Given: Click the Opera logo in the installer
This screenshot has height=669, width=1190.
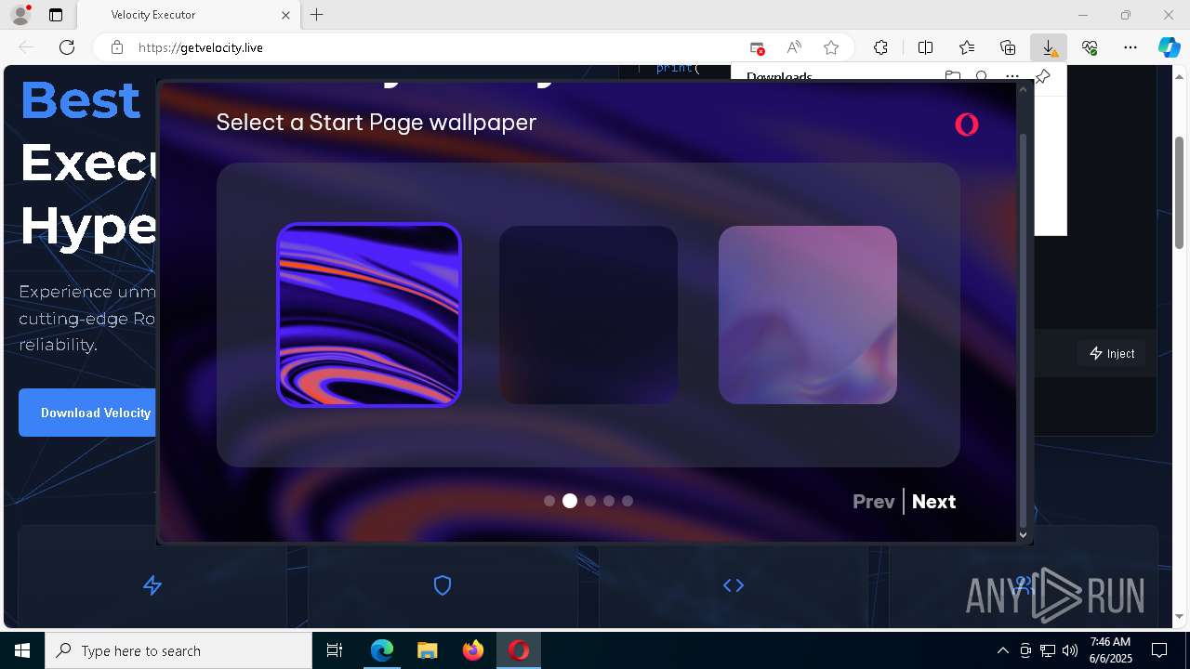Looking at the screenshot, I should (967, 125).
